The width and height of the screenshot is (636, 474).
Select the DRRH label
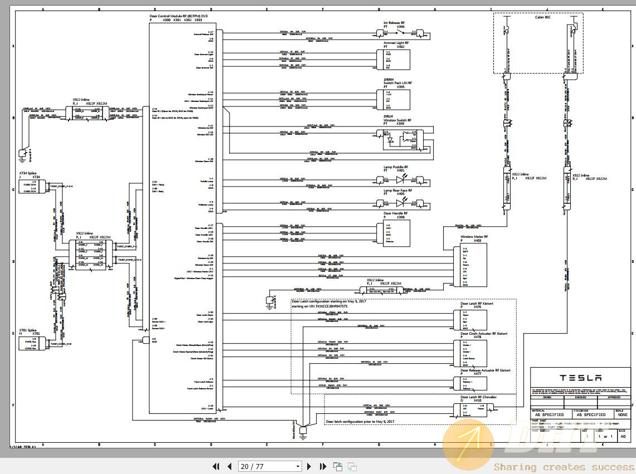389,80
